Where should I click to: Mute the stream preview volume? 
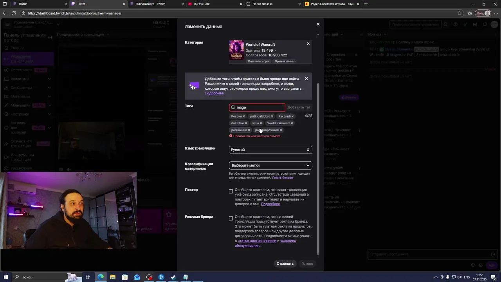tap(69, 170)
